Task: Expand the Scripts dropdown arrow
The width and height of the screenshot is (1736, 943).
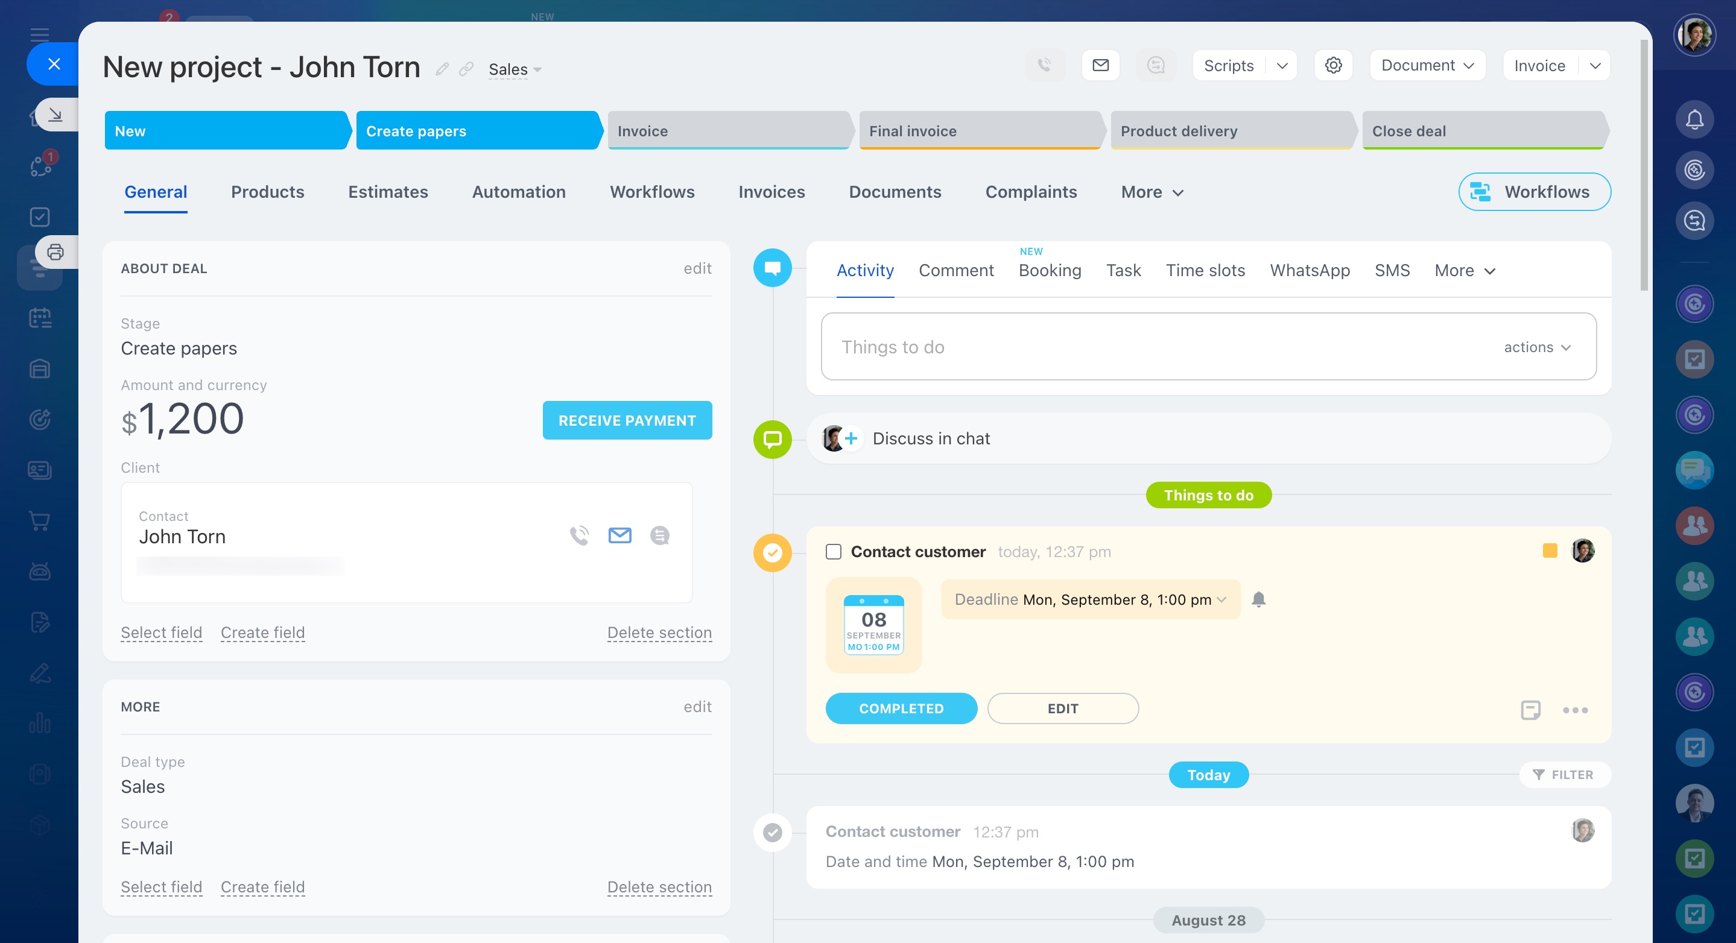Action: (x=1282, y=65)
